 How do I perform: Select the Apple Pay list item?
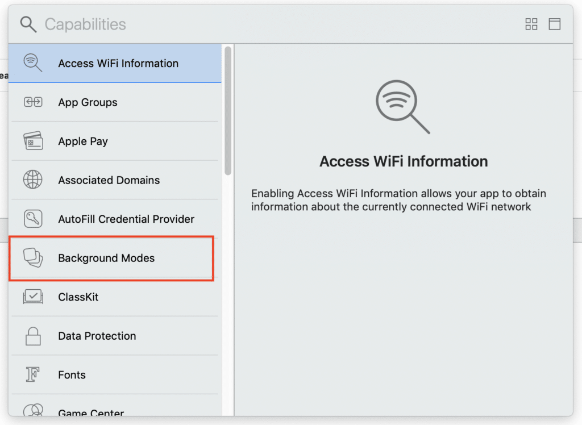click(x=83, y=141)
